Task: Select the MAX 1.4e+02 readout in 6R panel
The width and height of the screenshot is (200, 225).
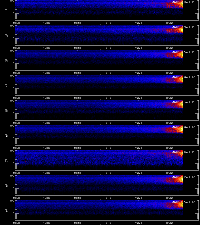Action: [183, 127]
